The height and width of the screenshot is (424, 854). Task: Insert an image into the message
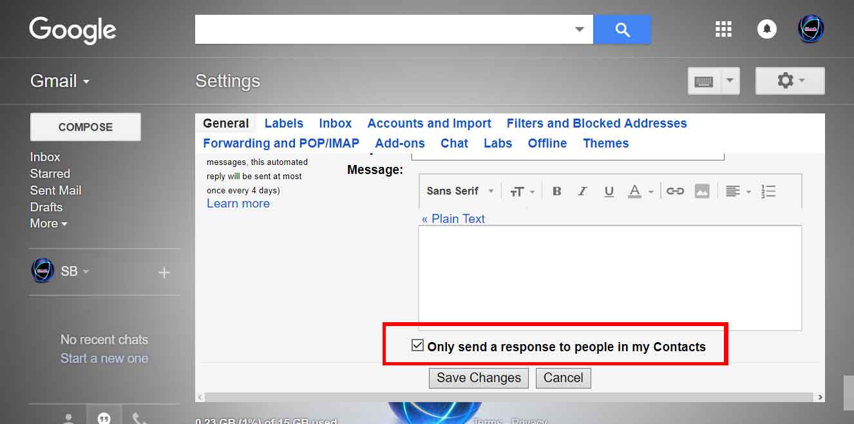702,191
